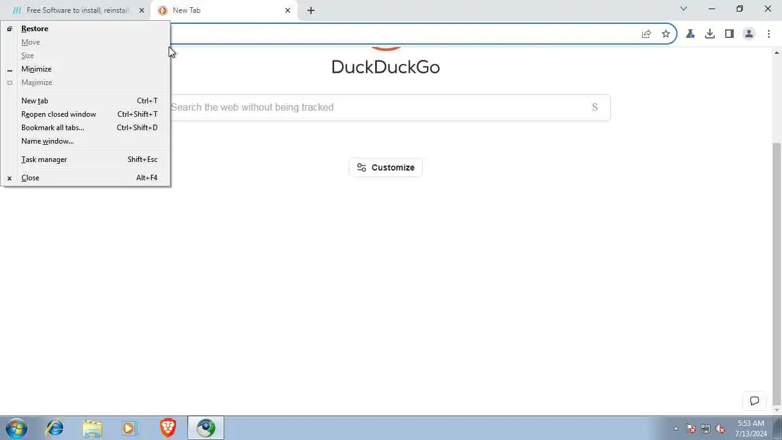This screenshot has height=440, width=782.
Task: Click the share page icon
Action: (x=646, y=34)
